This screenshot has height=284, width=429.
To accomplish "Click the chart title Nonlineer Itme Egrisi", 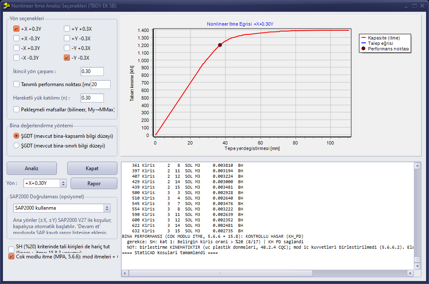I will [240, 24].
